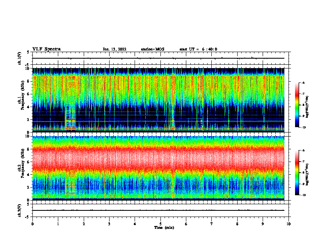
Task: Click the "-6" label on ch.1 color bar
Action: 303,82
